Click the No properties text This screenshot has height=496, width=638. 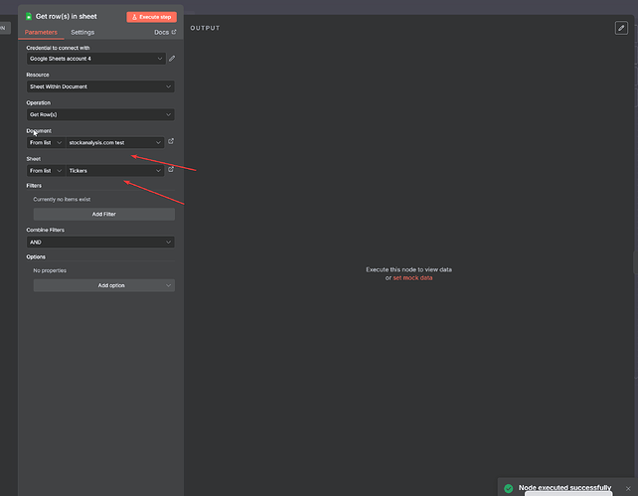coord(50,270)
